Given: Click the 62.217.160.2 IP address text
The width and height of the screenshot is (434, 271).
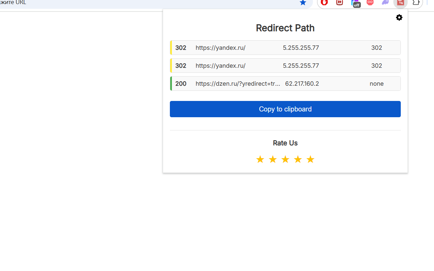Looking at the screenshot, I should pyautogui.click(x=302, y=84).
